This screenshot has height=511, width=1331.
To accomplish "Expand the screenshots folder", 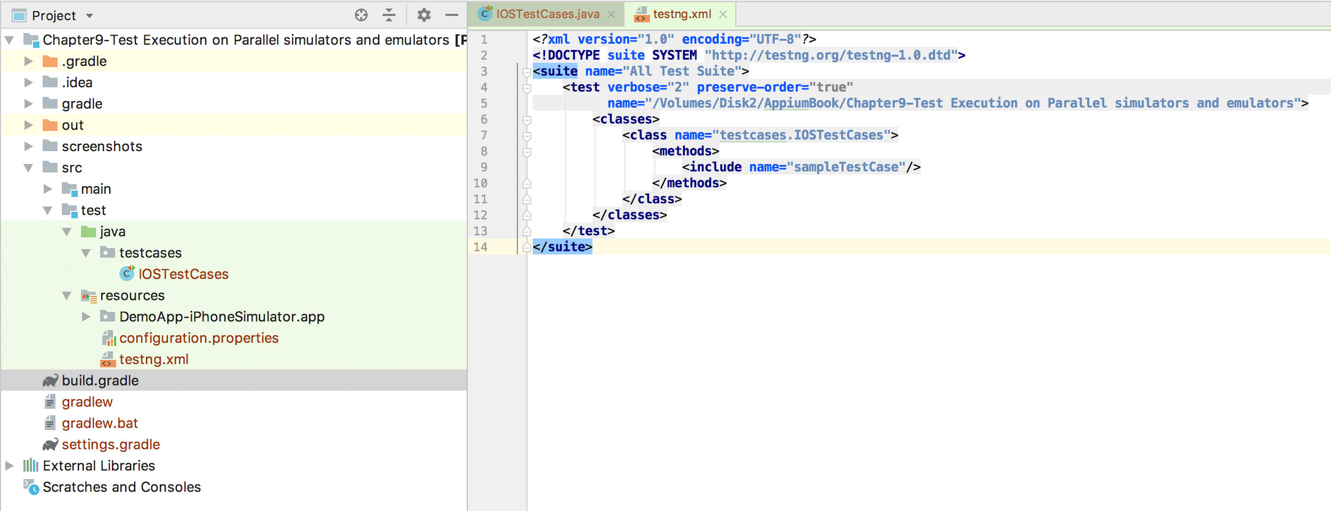I will tap(29, 146).
